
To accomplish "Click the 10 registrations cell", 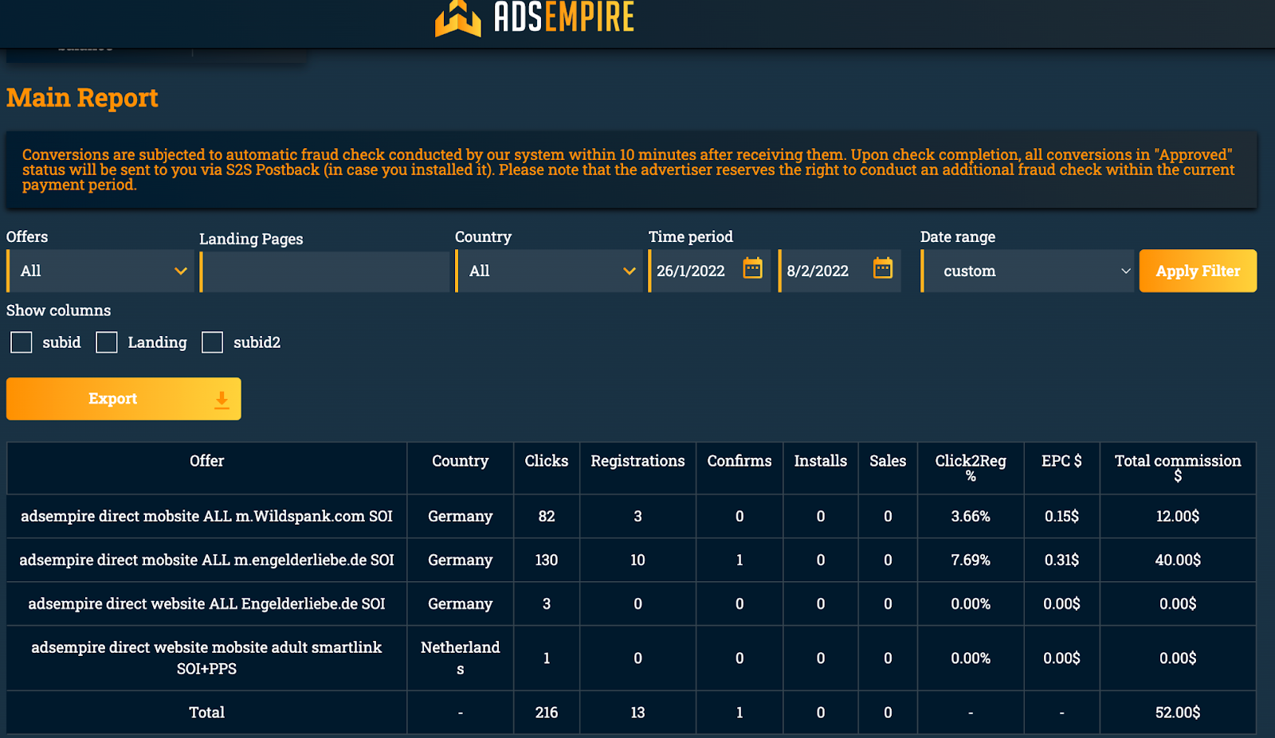I will 637,560.
